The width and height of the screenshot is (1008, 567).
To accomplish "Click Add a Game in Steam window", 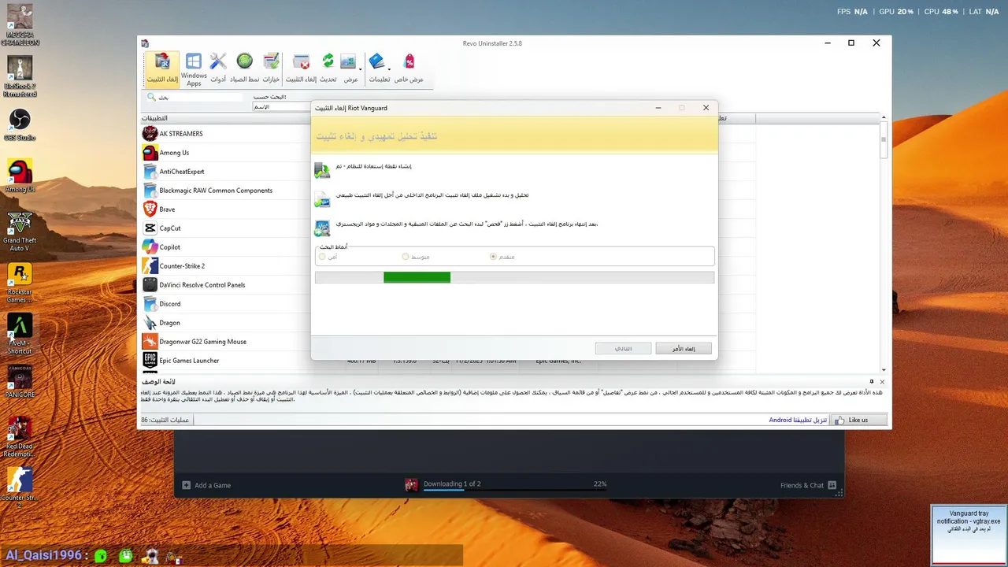I will 206,485.
